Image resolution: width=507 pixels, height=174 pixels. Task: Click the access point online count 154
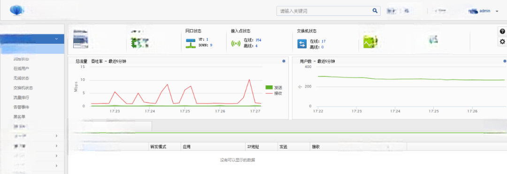click(x=258, y=40)
